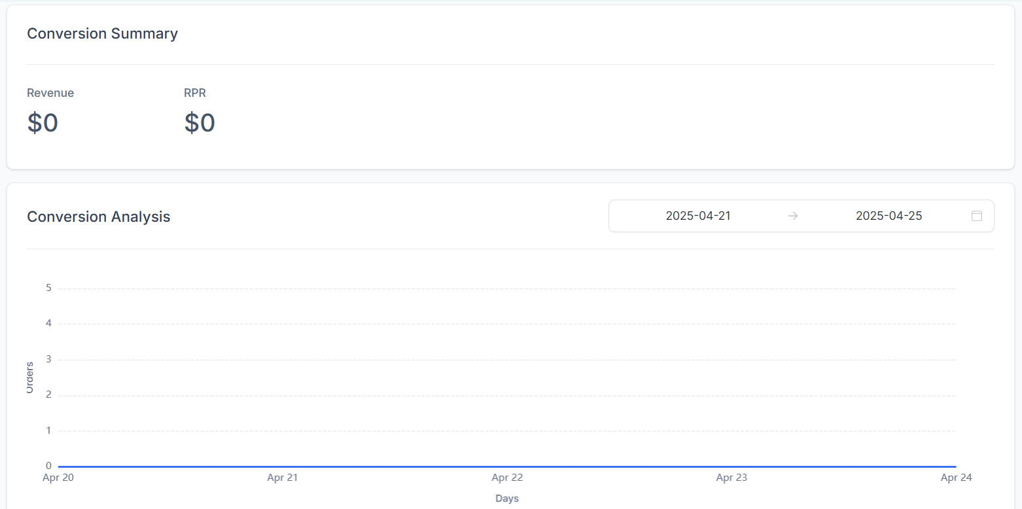Click the Revenue label
The width and height of the screenshot is (1022, 509).
50,93
